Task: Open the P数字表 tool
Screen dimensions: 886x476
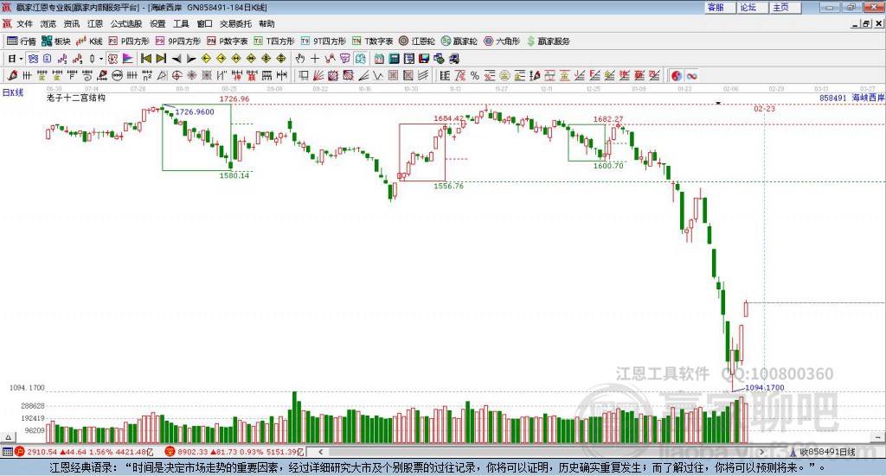Action: click(228, 41)
